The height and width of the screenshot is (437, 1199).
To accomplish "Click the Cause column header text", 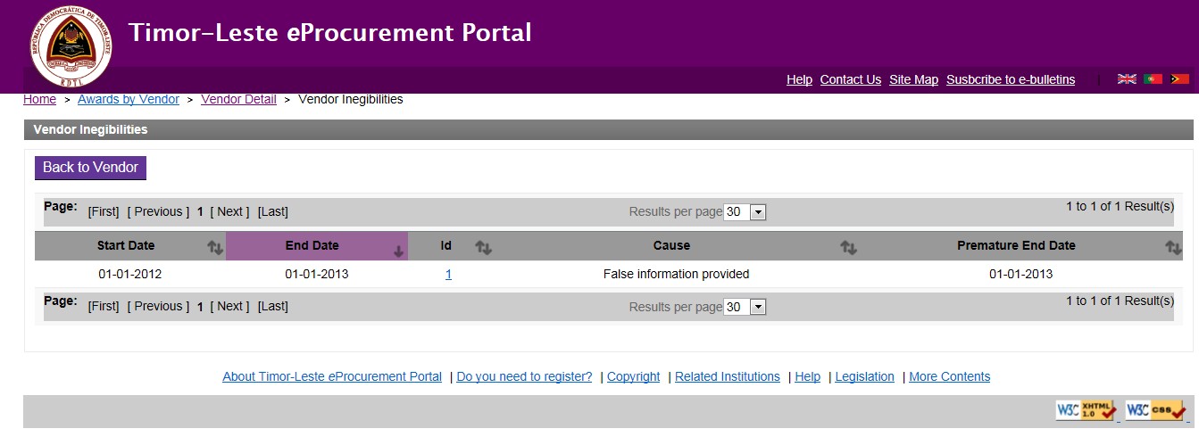I will (671, 245).
